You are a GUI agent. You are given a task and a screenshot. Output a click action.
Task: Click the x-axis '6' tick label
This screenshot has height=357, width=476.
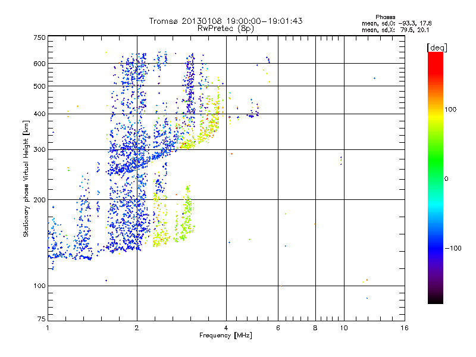(278, 328)
